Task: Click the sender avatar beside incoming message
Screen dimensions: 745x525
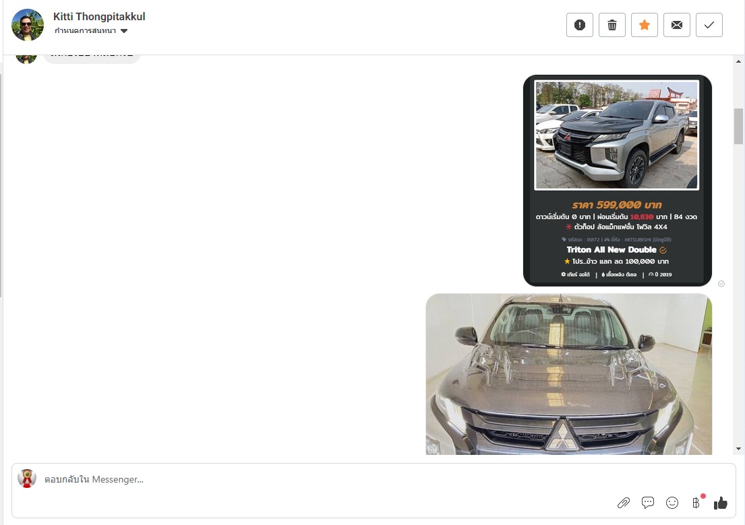Action: click(26, 59)
